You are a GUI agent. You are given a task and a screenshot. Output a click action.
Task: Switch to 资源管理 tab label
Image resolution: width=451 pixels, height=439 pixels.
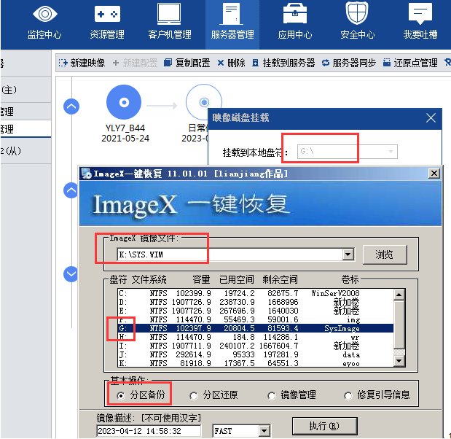107,34
